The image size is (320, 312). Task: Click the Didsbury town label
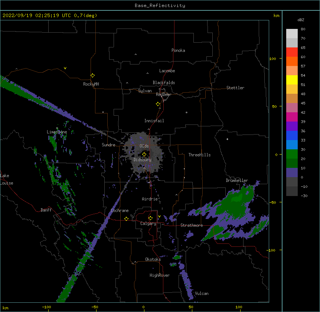pyautogui.click(x=142, y=160)
